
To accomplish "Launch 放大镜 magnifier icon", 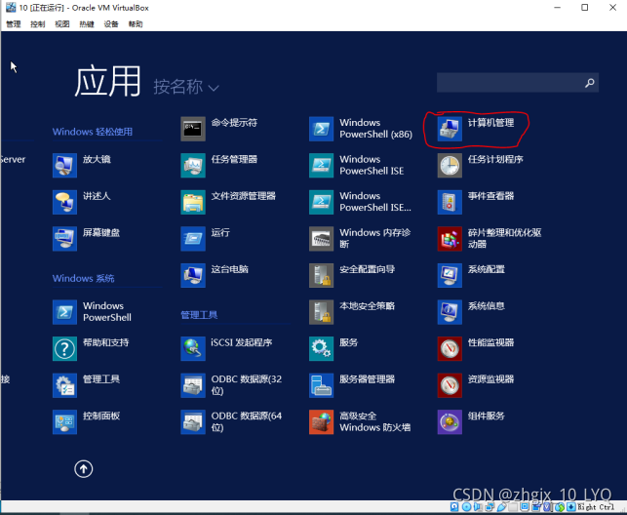I will point(64,165).
